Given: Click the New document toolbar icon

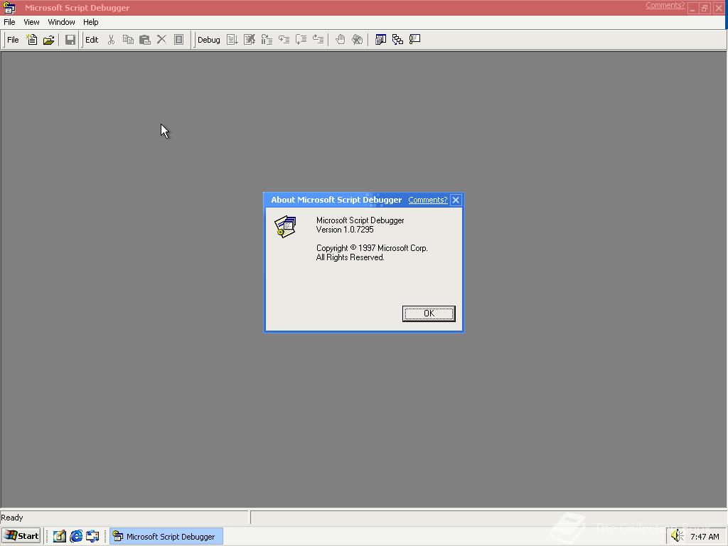Looking at the screenshot, I should coord(31,40).
